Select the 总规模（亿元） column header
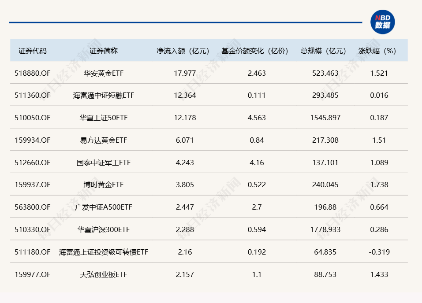 point(325,51)
